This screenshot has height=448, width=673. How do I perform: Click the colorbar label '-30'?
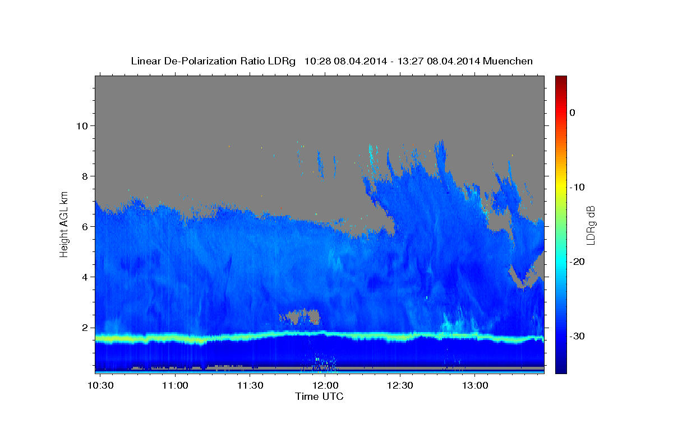click(x=578, y=336)
